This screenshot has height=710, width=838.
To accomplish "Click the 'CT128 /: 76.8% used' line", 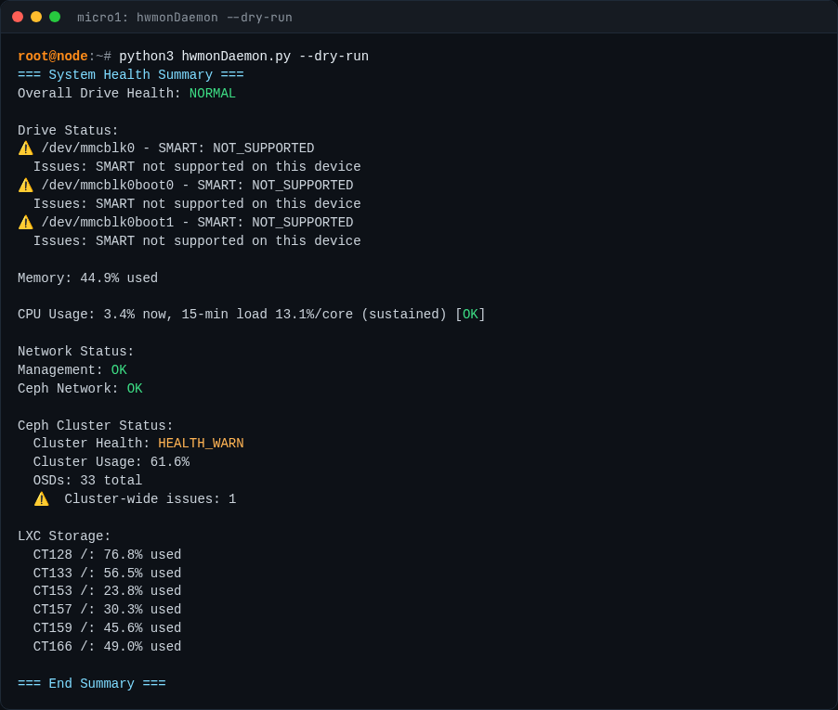I will [x=107, y=555].
